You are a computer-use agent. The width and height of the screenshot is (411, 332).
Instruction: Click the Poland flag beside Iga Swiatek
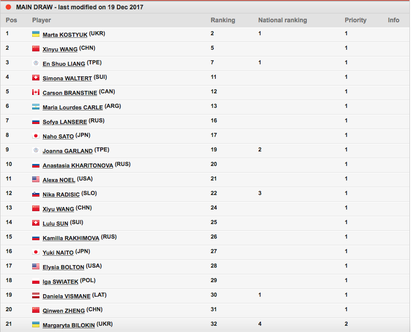(36, 282)
